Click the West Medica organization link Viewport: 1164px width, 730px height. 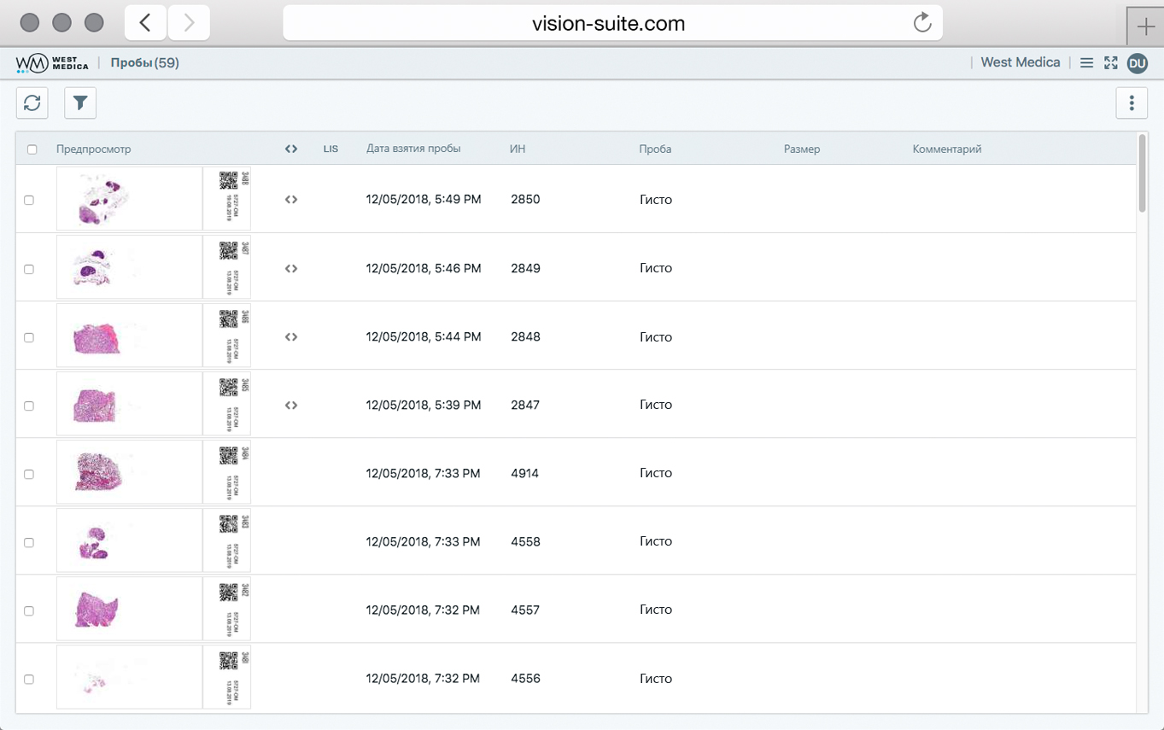pos(1020,62)
